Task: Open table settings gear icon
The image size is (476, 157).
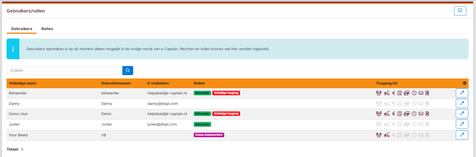Action: click(465, 83)
